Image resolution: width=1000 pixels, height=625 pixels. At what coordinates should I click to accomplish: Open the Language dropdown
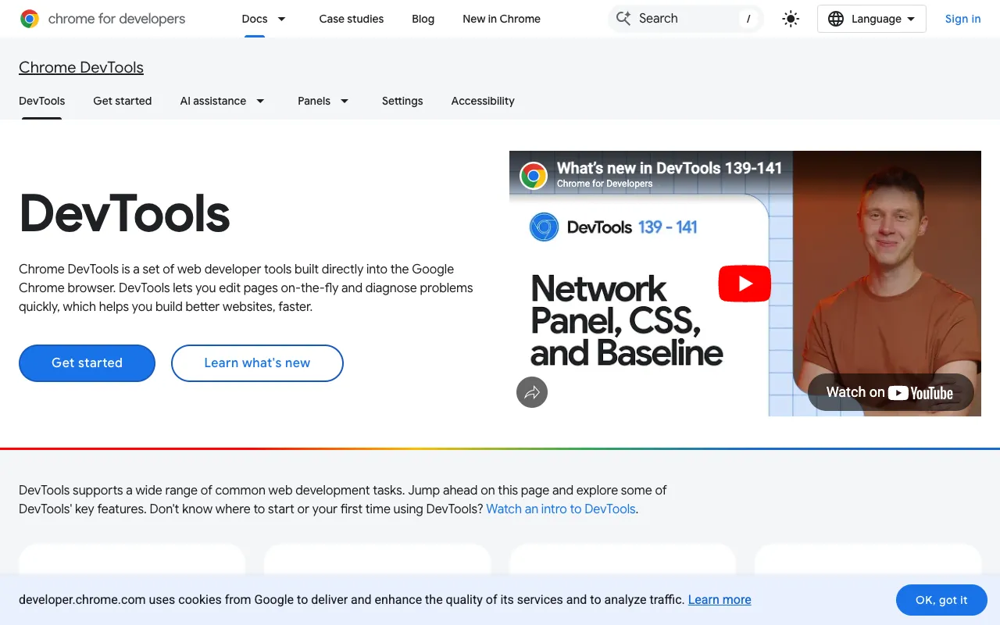(871, 18)
